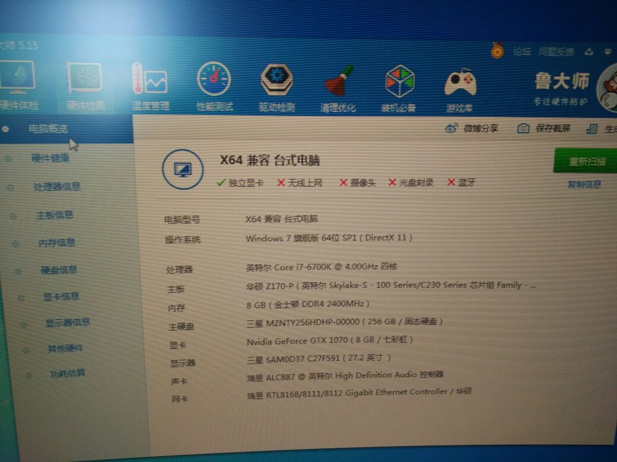This screenshot has height=462, width=617.
Task: Click the 处理器 field label
Action: click(179, 269)
